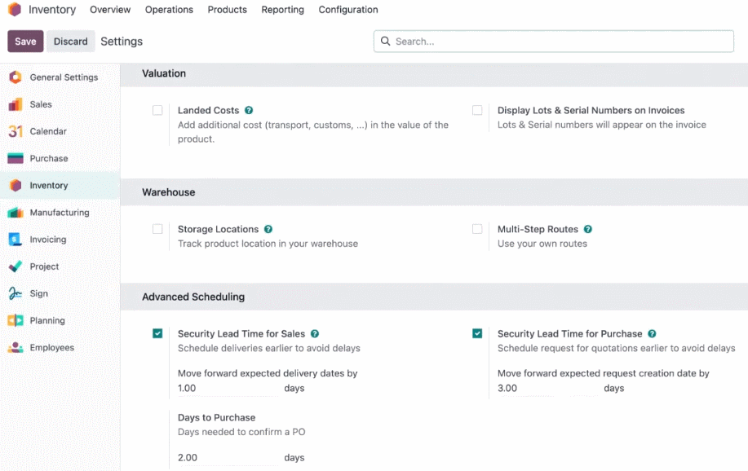The width and height of the screenshot is (748, 471).
Task: Open the Operations menu
Action: tap(169, 10)
